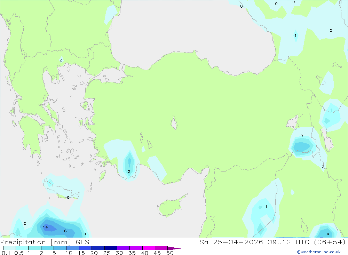Pick the 5–10 mm legend color swatch
The height and width of the screenshot is (255, 348).
(60, 248)
